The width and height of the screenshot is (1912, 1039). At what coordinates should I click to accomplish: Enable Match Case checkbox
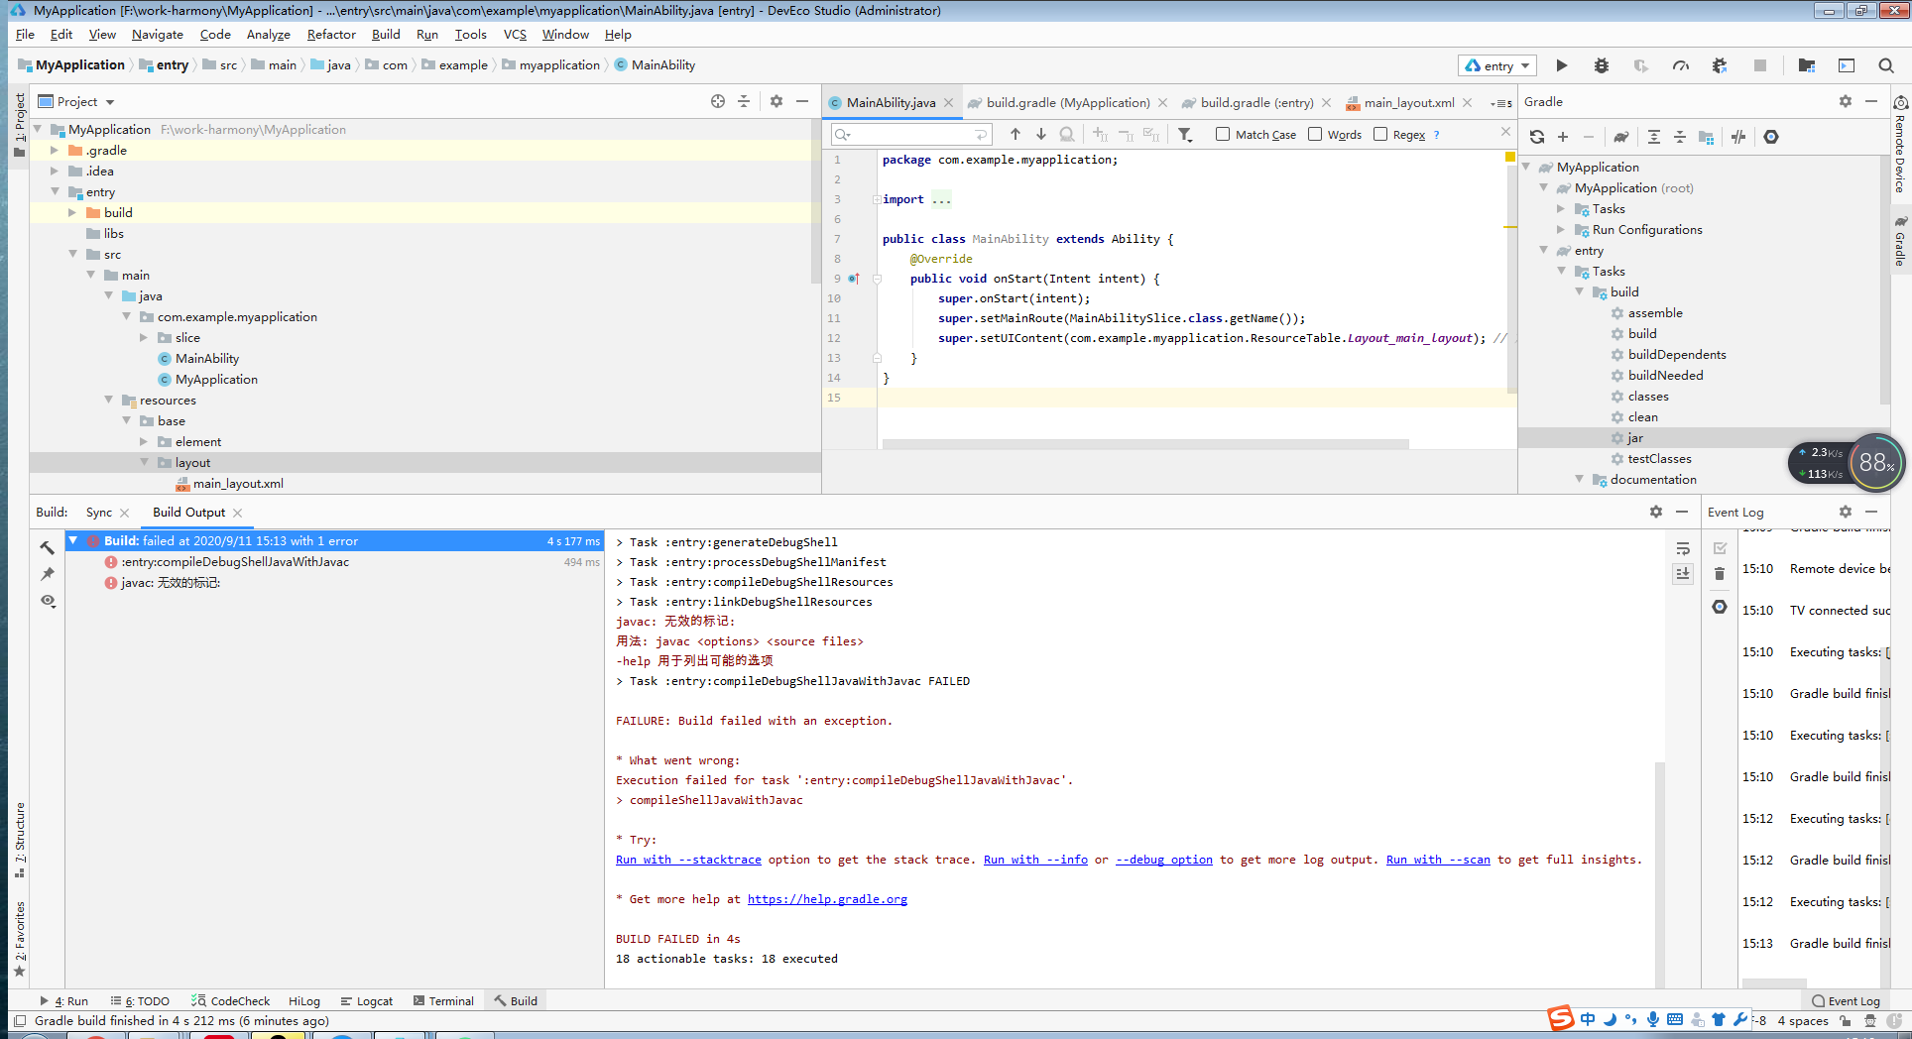1223,134
